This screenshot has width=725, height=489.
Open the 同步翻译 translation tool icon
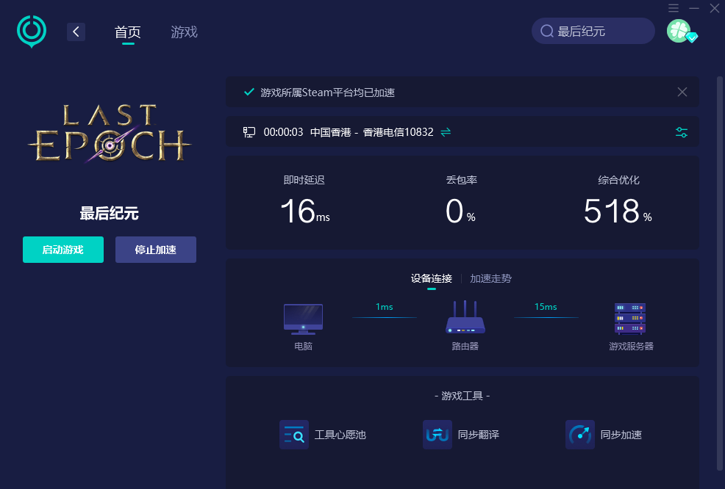[437, 435]
